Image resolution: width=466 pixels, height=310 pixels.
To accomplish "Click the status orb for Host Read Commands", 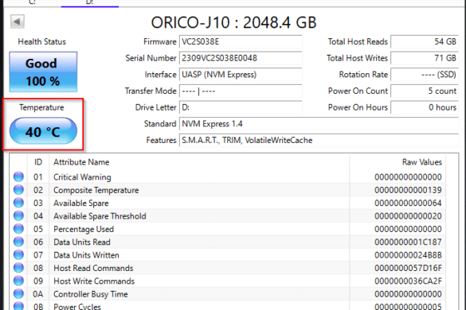I will pyautogui.click(x=18, y=268).
